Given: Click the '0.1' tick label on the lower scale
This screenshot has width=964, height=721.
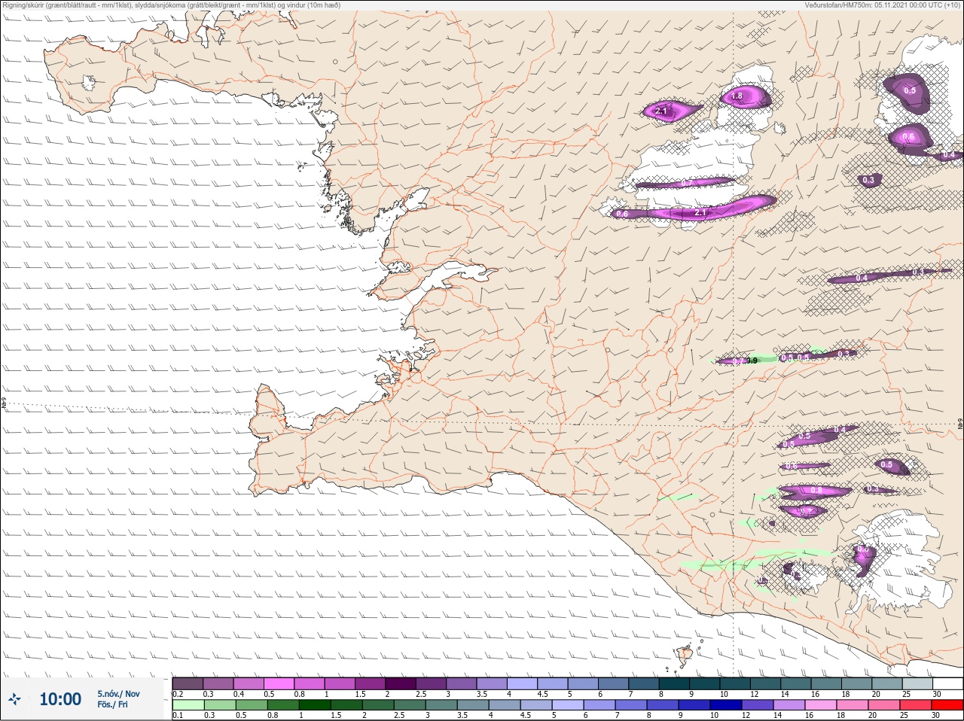Looking at the screenshot, I should click(178, 715).
